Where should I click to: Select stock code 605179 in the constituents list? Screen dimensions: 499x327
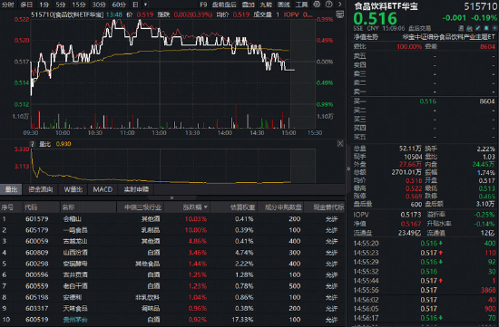pos(37,230)
